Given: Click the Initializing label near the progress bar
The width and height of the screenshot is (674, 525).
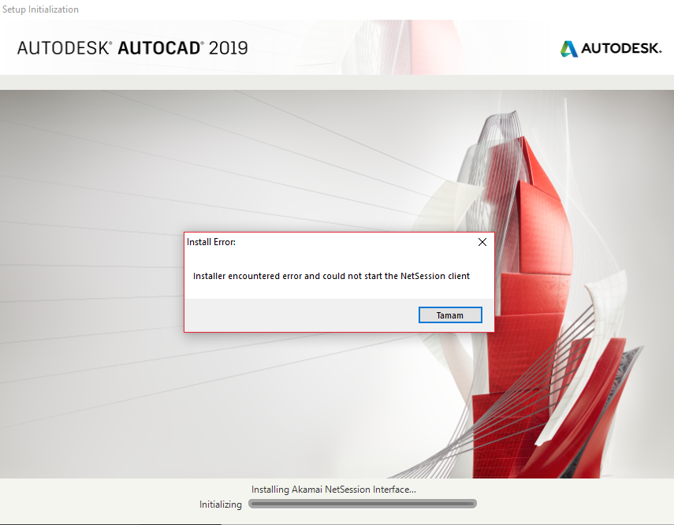Looking at the screenshot, I should tap(221, 504).
